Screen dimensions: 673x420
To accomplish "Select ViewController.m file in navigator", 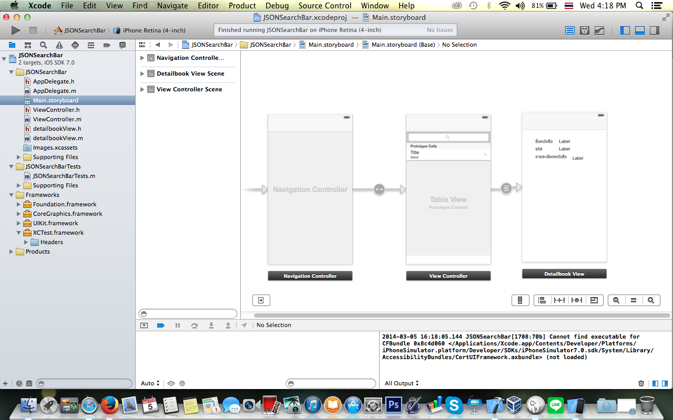I will 57,119.
